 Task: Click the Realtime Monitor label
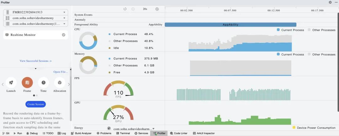tap(23, 35)
